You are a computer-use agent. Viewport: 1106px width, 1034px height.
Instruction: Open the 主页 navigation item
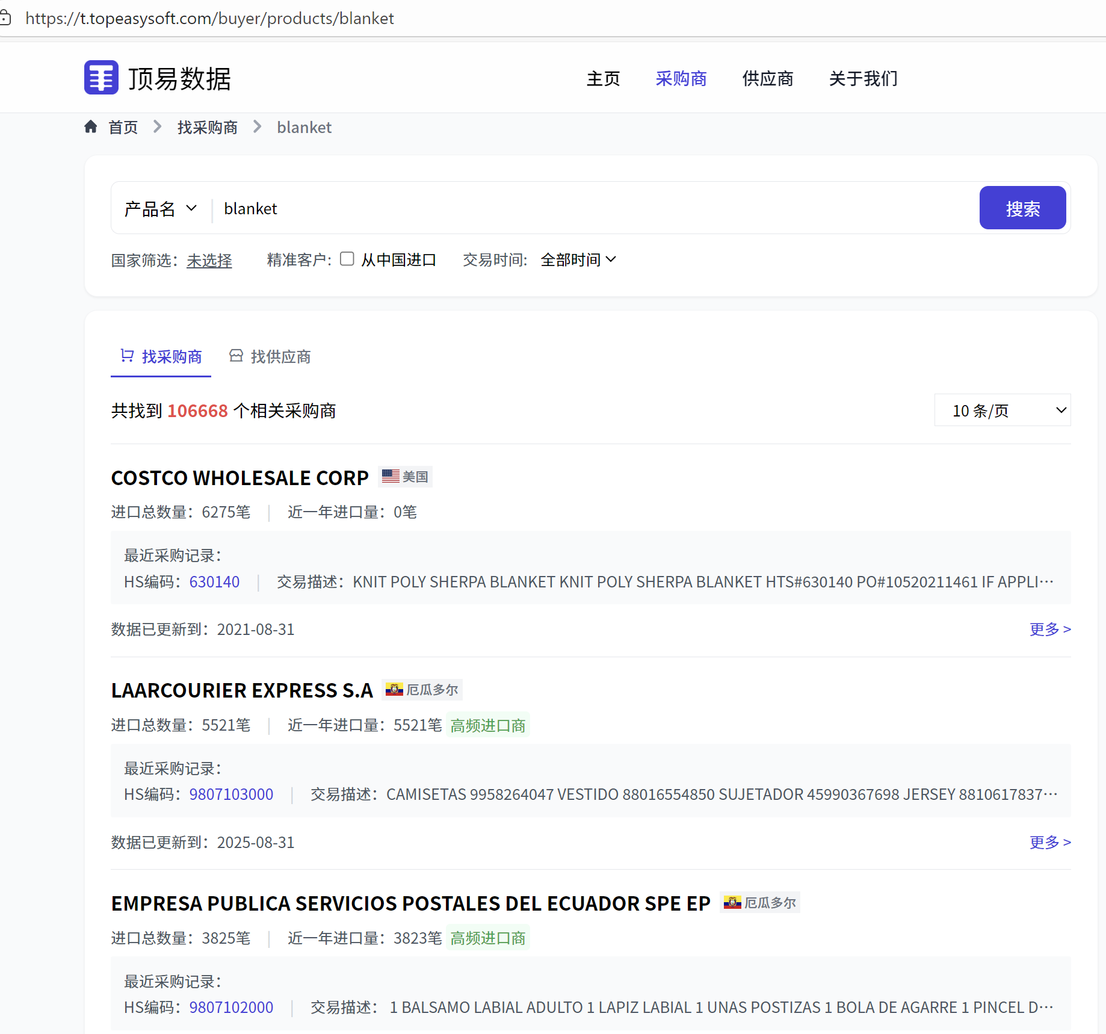tap(603, 78)
